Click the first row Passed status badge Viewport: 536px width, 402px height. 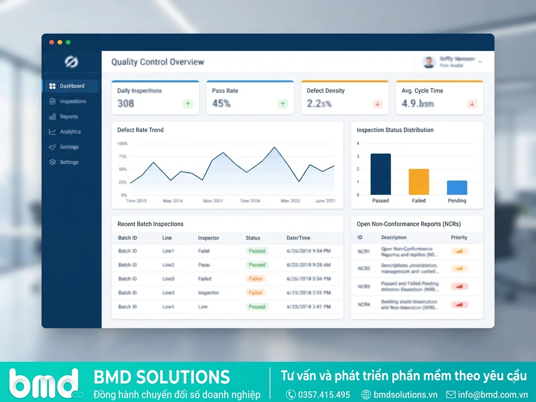coord(257,251)
